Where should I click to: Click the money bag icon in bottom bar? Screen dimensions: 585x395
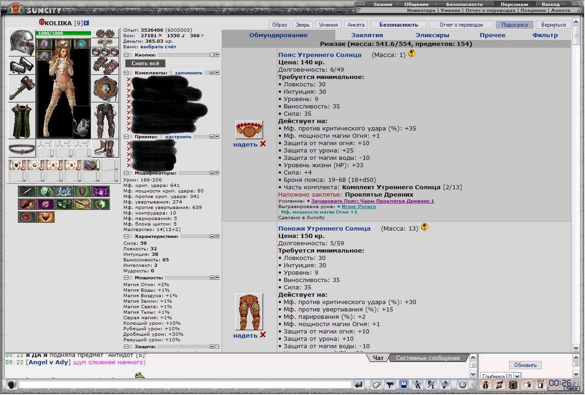485,384
